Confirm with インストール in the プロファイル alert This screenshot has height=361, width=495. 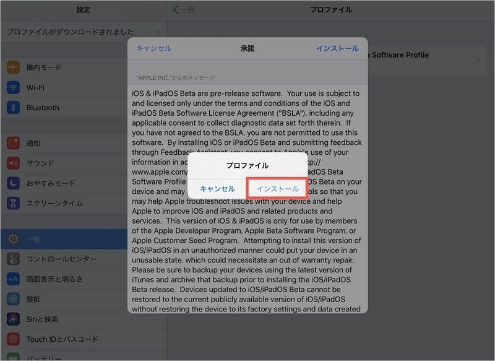point(277,189)
